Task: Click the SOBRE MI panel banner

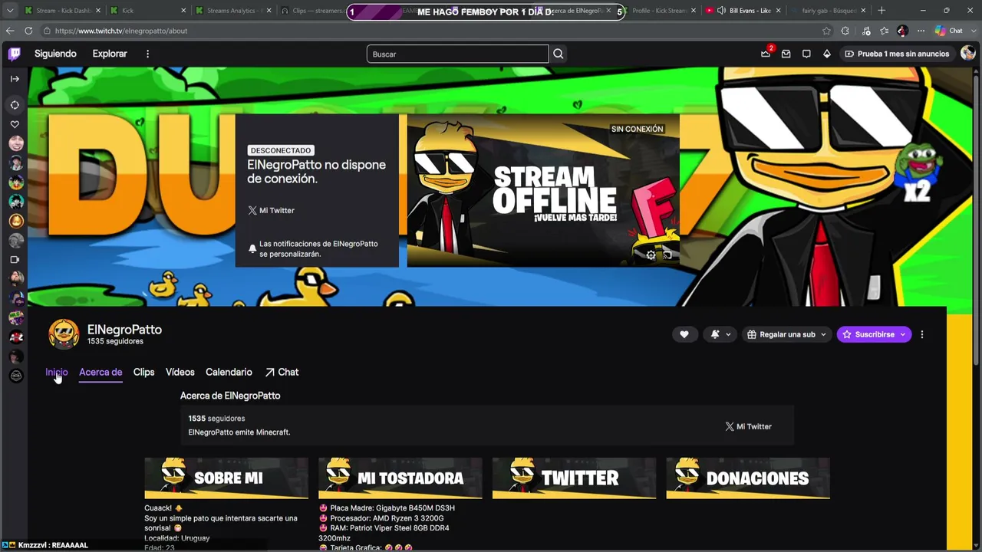Action: (x=226, y=478)
